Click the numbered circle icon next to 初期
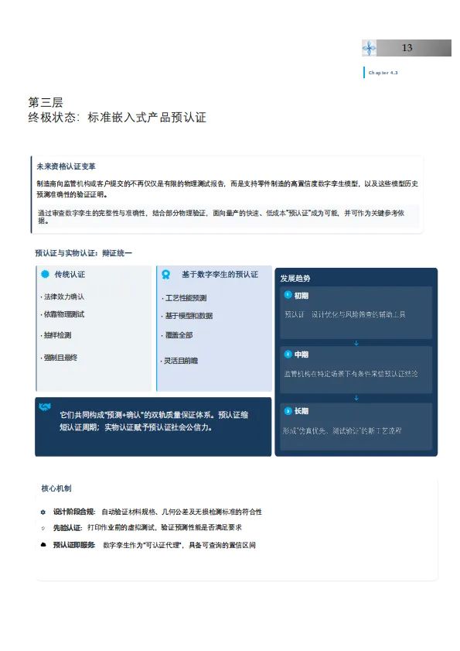 pyautogui.click(x=288, y=295)
